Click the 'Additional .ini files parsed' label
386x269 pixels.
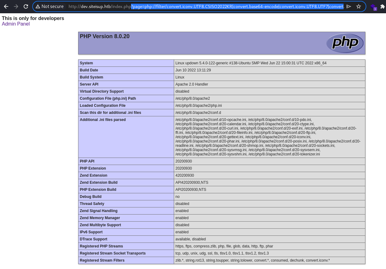pyautogui.click(x=103, y=120)
